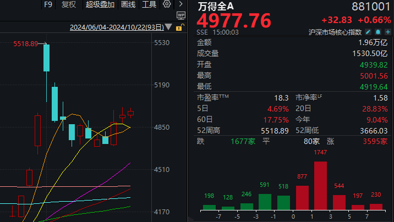Click the price axis label 5190
The width and height of the screenshot is (394, 222).
point(162,85)
